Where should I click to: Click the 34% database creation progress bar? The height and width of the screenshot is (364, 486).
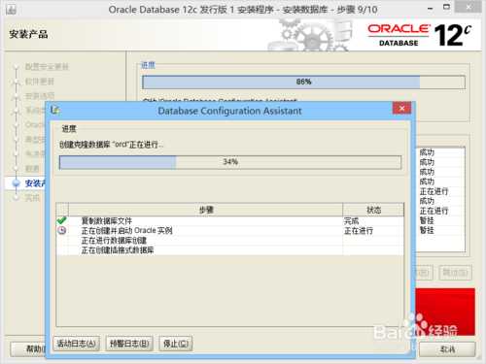point(230,162)
